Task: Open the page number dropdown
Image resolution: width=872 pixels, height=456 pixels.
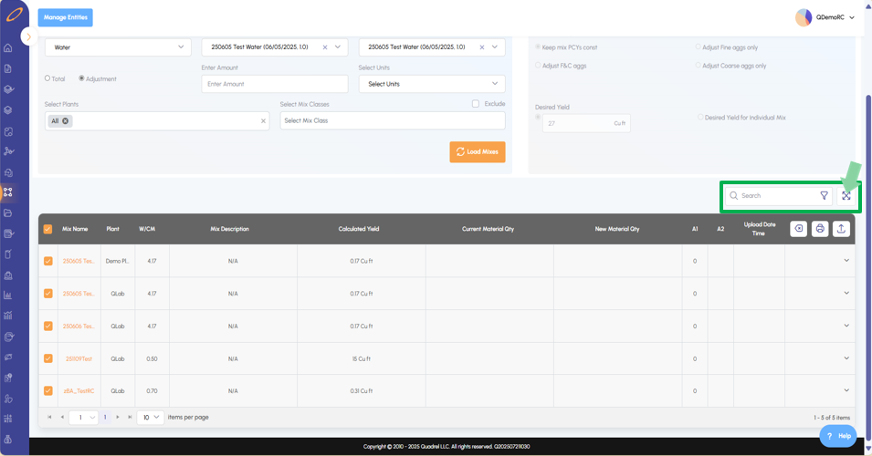Action: click(x=83, y=417)
